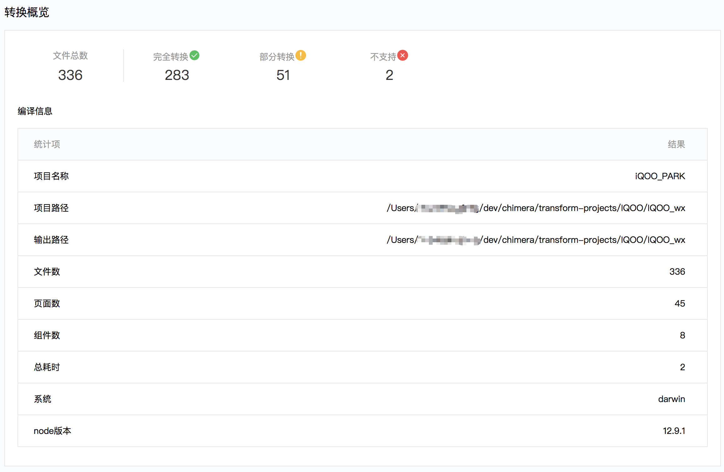
Task: Click the 项目路径 path value
Action: click(536, 208)
